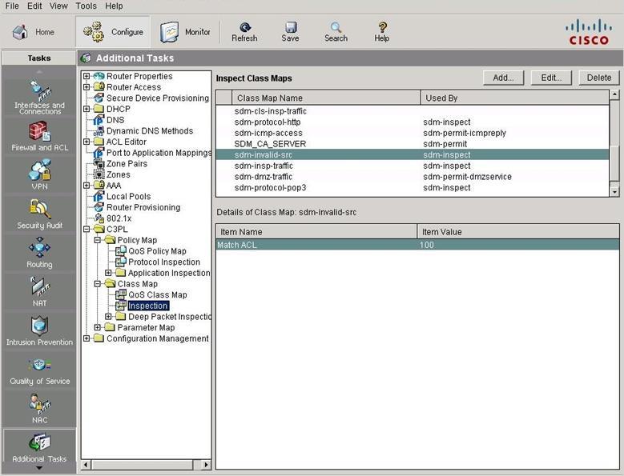This screenshot has width=624, height=476.
Task: Open the Monitor view
Action: click(185, 32)
